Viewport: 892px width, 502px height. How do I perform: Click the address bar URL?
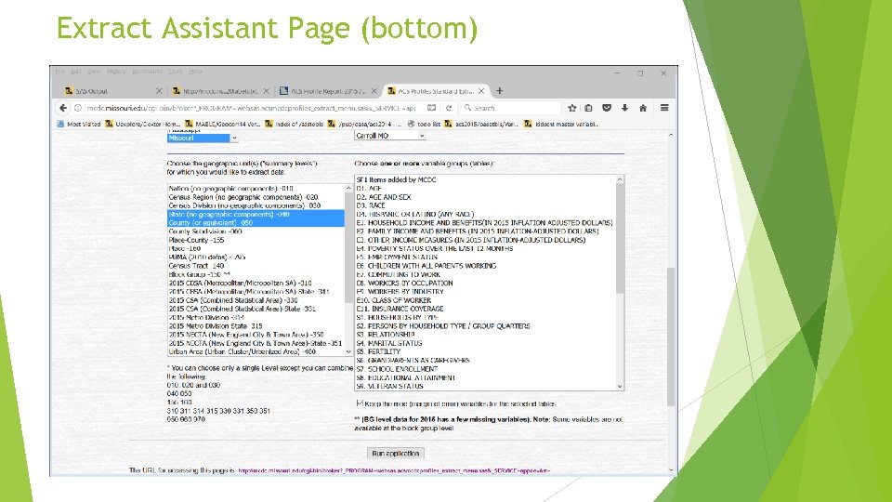point(250,108)
